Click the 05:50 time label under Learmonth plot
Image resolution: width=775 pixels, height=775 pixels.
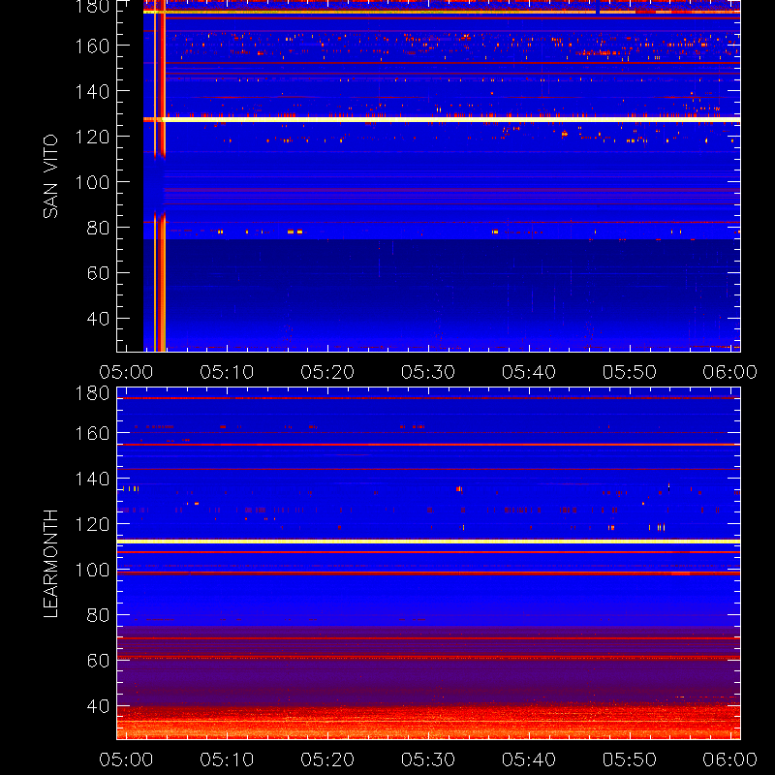[x=629, y=759]
